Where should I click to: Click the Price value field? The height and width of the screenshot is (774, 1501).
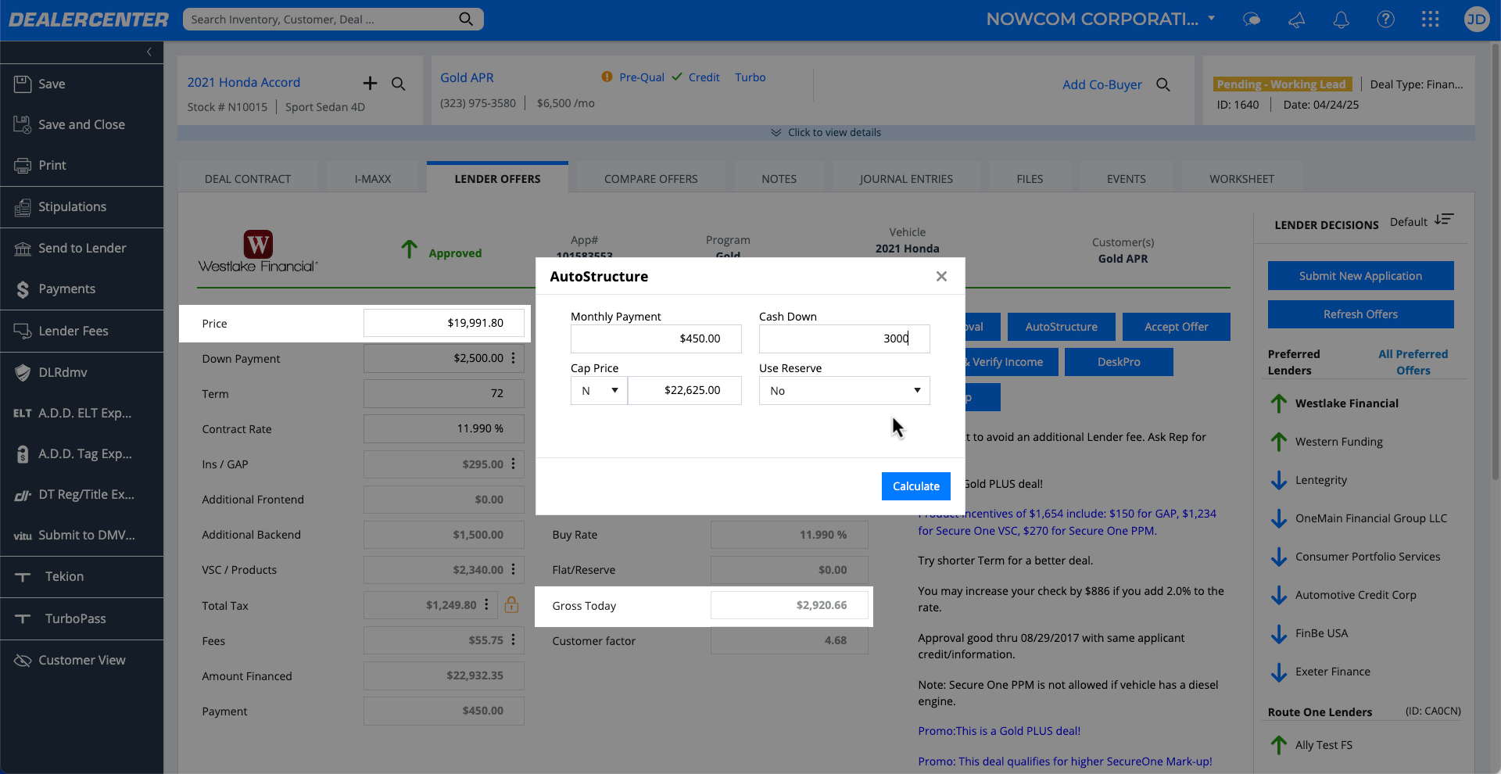(444, 323)
